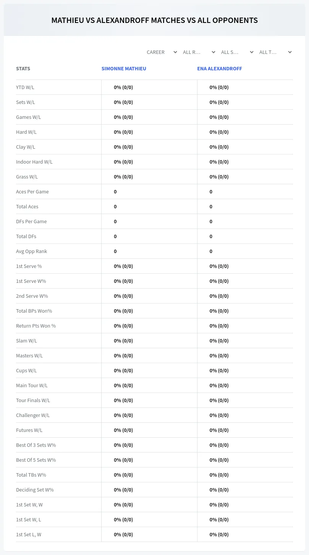
Task: Select the Slam W/L row label
Action: pos(26,341)
